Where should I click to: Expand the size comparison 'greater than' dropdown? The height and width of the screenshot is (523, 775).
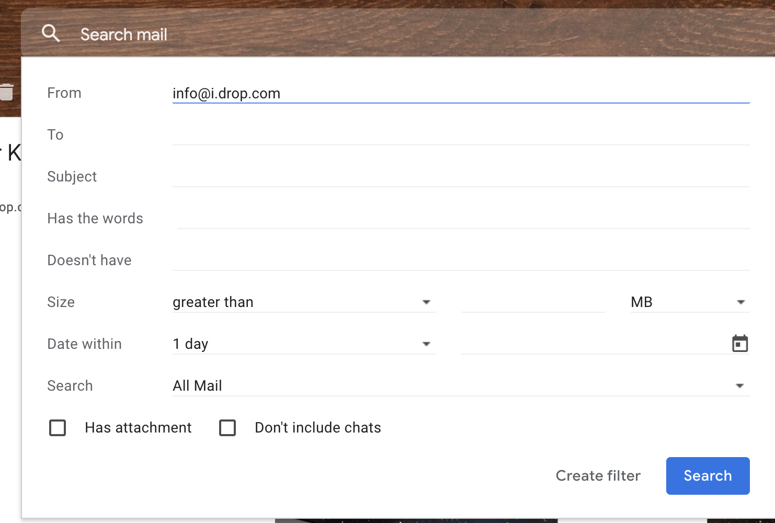click(x=303, y=302)
